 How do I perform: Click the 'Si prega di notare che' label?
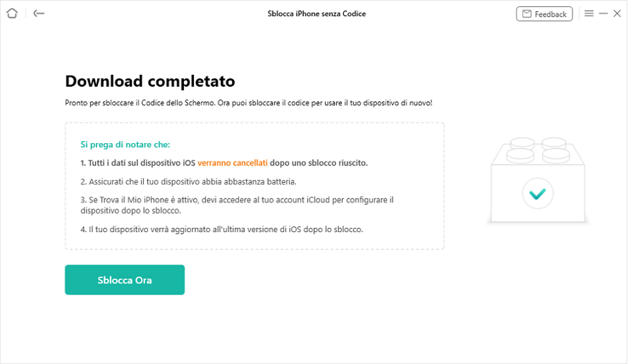click(x=125, y=144)
